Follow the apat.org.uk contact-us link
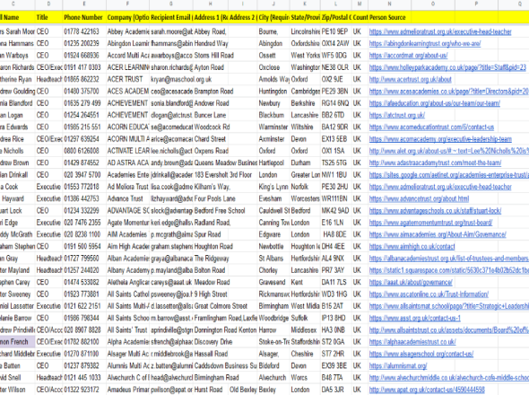Viewport: 529px width, 395px height. pyautogui.click(x=427, y=390)
